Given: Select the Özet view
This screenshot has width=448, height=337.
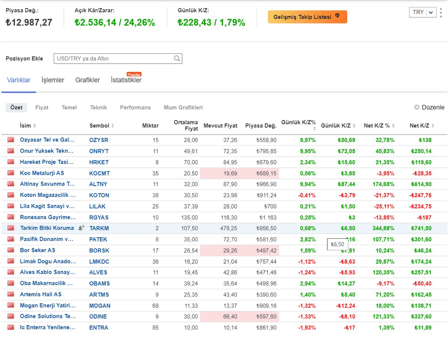Looking at the screenshot, I should tap(16, 108).
